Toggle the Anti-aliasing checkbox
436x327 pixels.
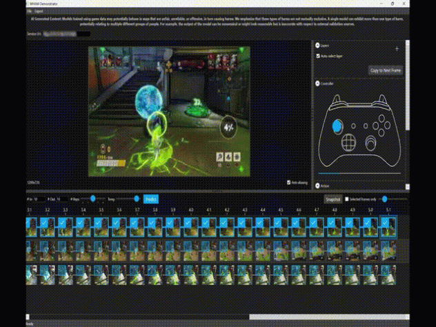(x=288, y=182)
